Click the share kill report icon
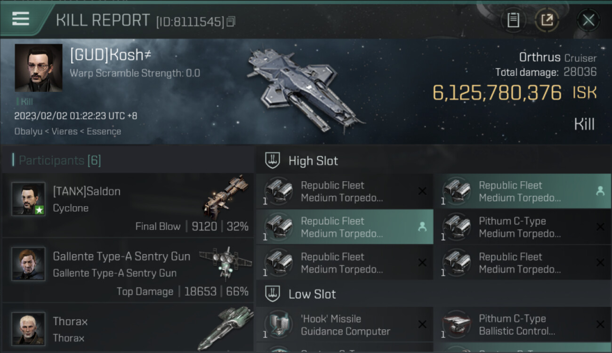Screen dimensions: 612x353 click(x=547, y=20)
